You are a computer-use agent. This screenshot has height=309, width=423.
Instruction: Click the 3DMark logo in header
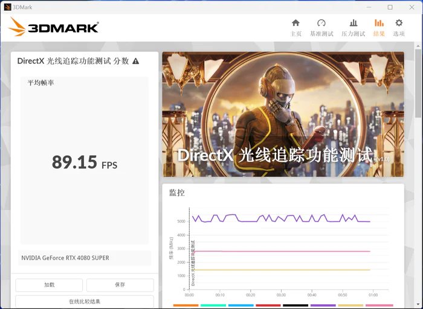click(x=53, y=27)
